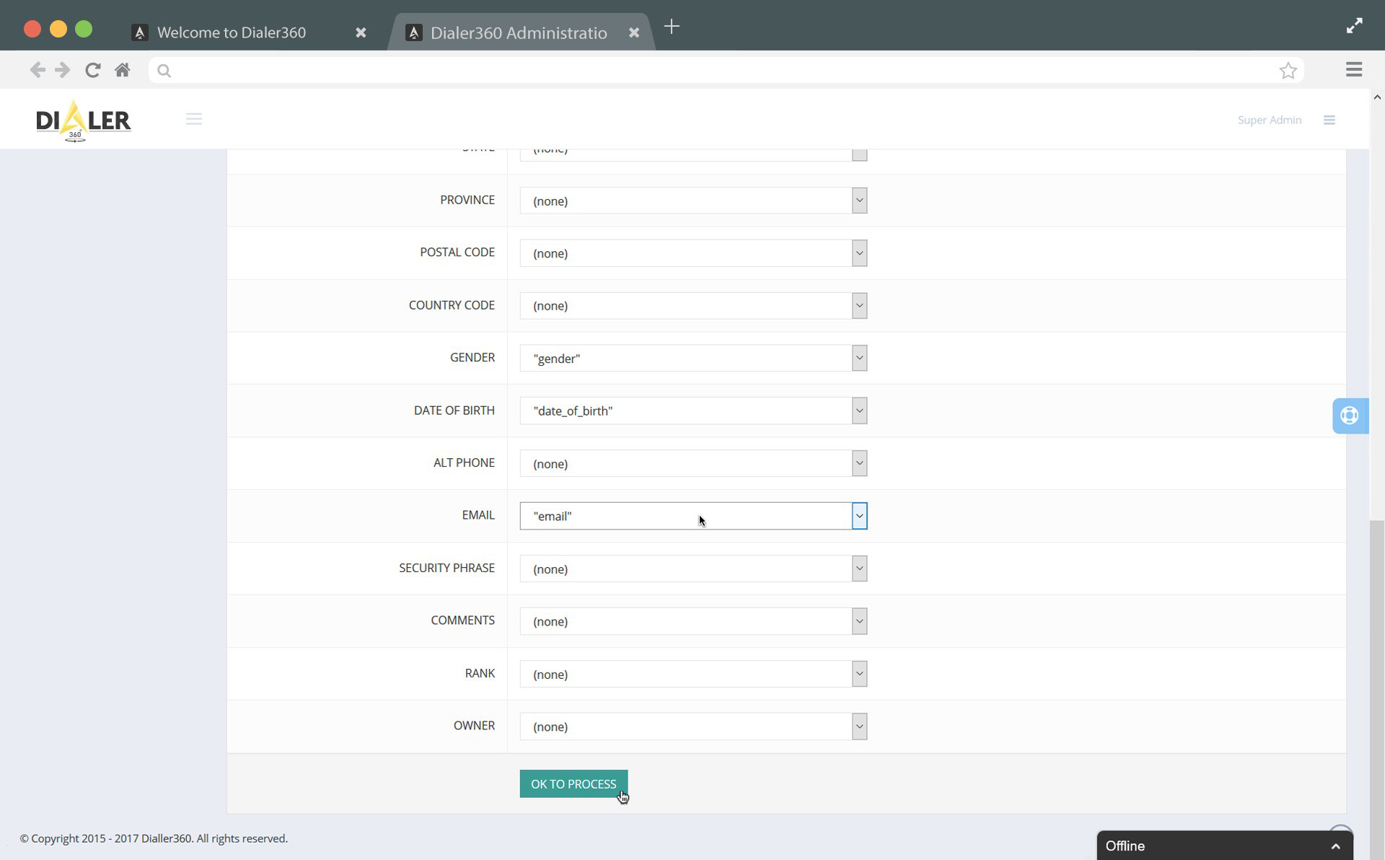Expand the GENDER field dropdown
1385x860 pixels.
click(x=859, y=358)
